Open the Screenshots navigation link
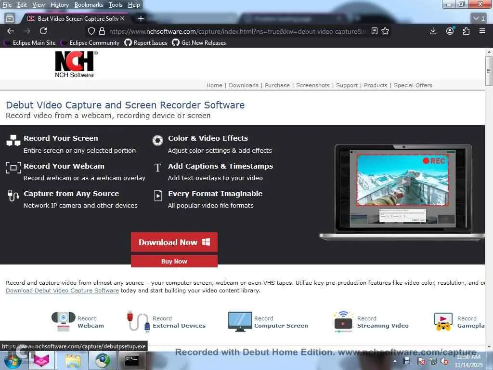This screenshot has height=370, width=493. tap(313, 85)
